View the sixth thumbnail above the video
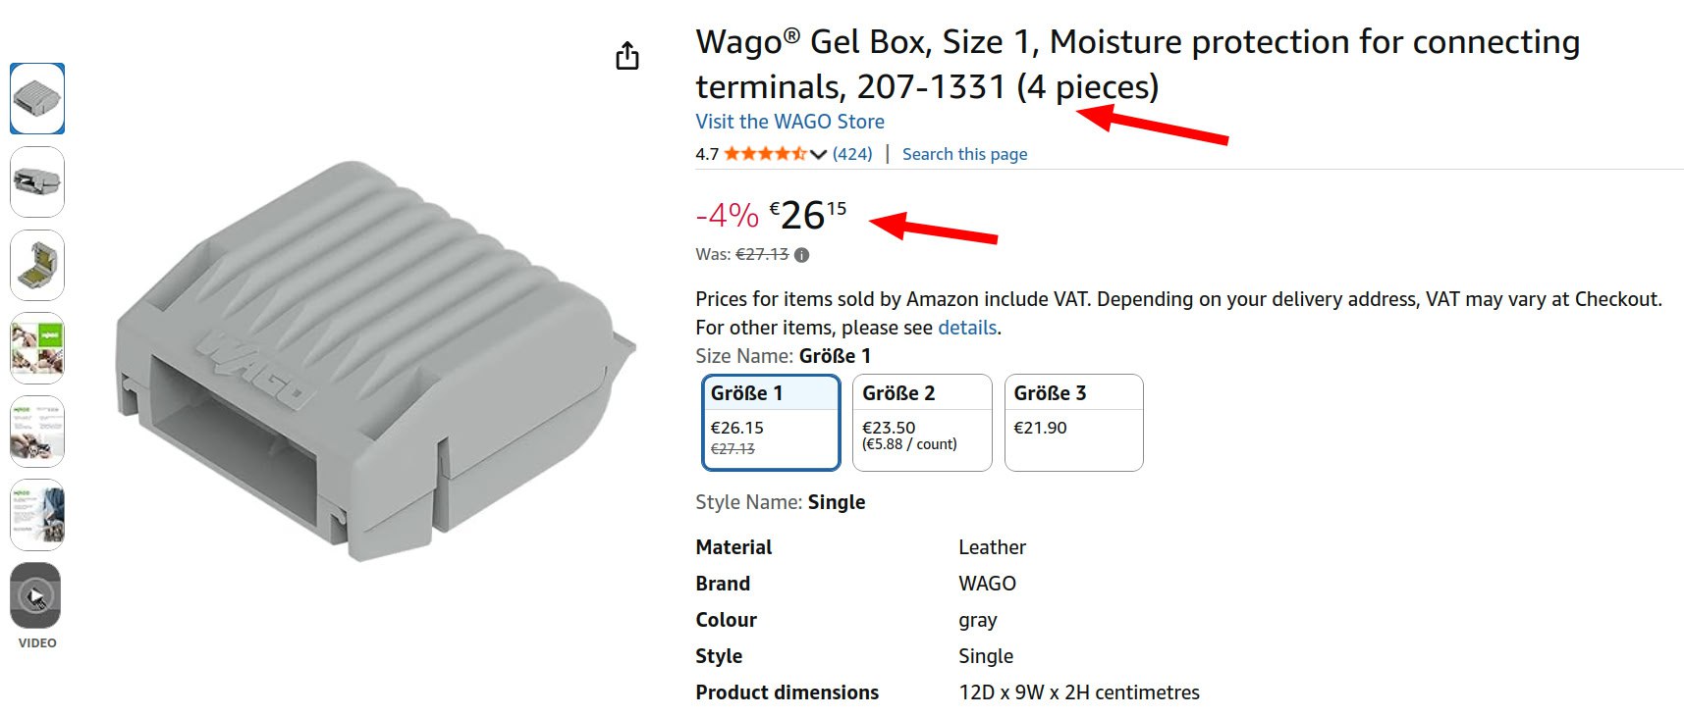Viewport: 1684px width, 717px height. click(37, 515)
